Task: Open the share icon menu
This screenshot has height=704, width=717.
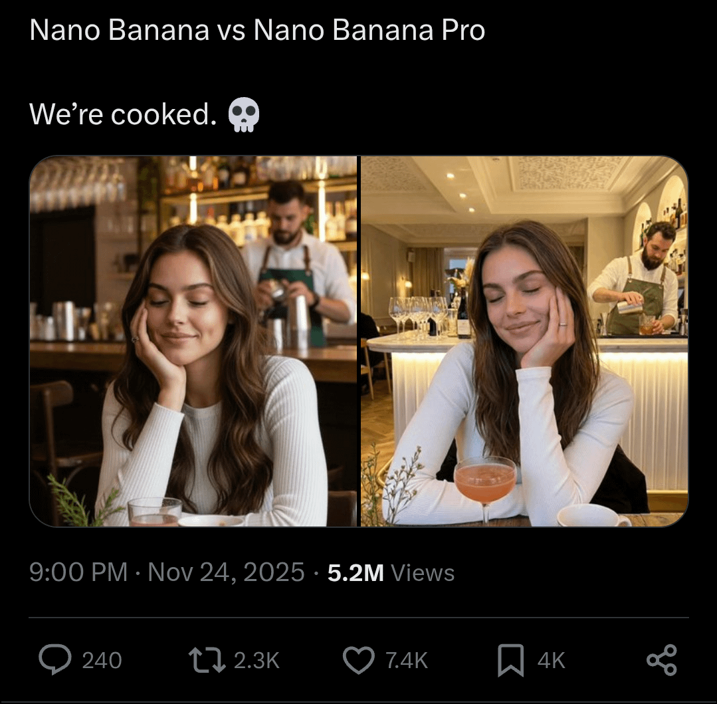Action: point(661,659)
